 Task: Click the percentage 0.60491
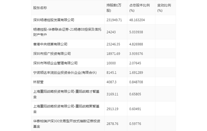(135, 109)
